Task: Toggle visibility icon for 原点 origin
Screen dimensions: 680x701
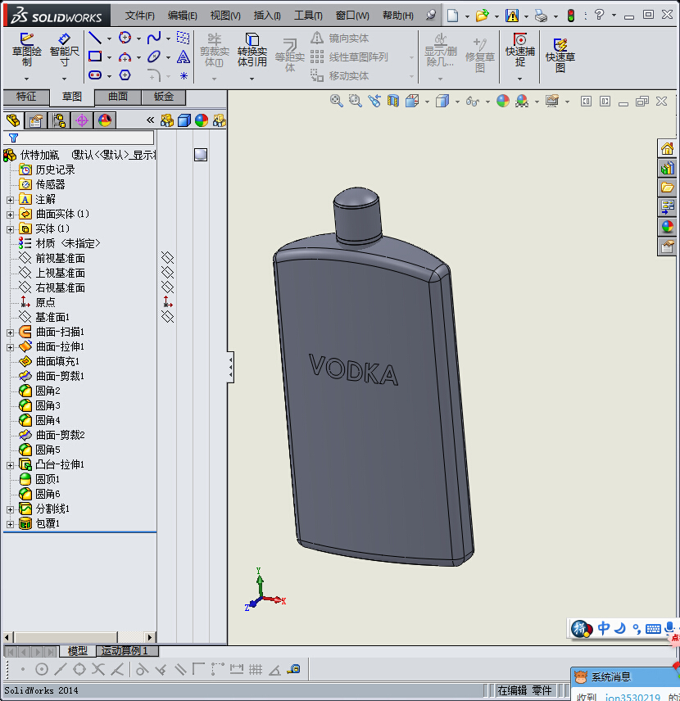Action: point(167,302)
